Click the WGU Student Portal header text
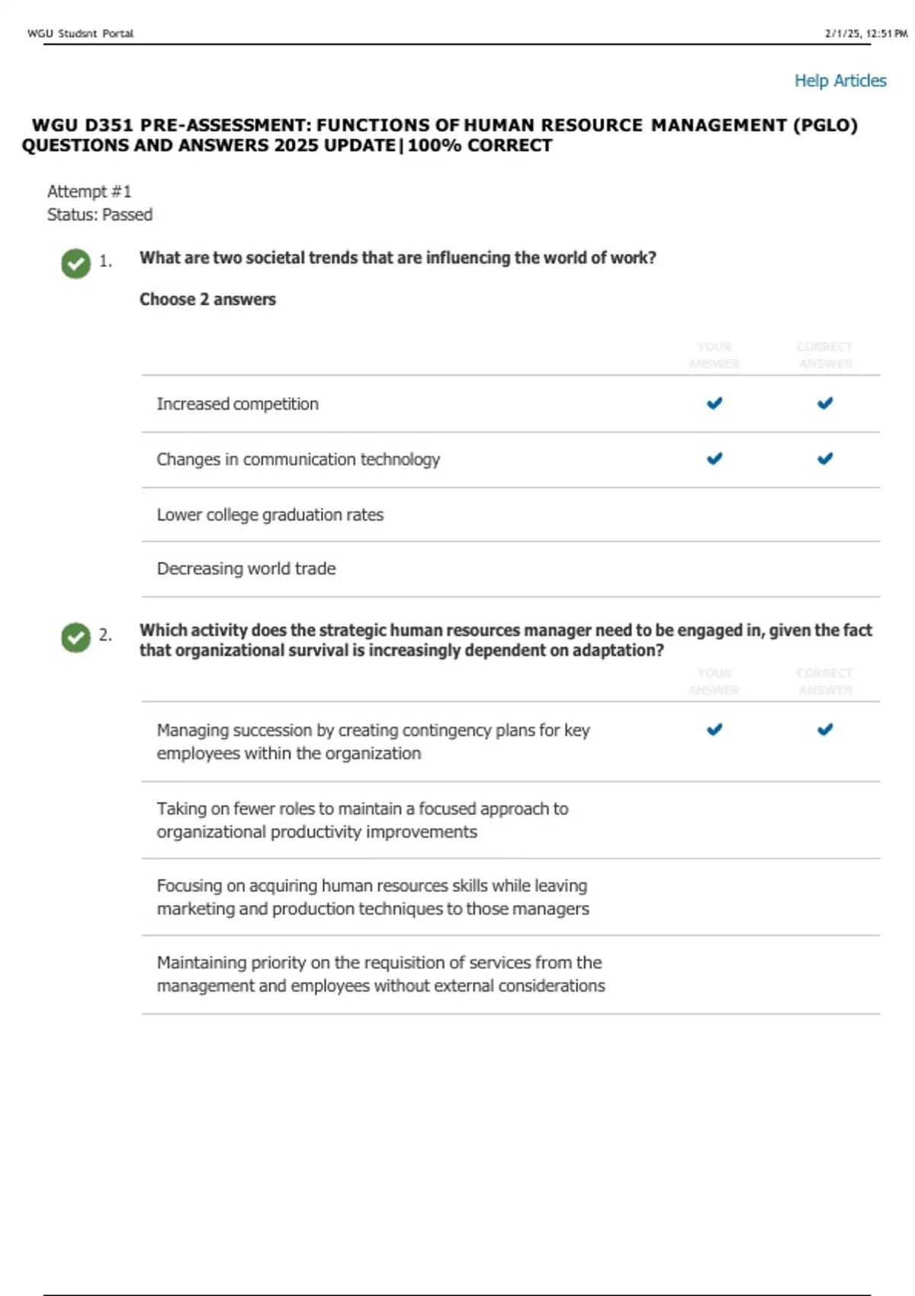 [80, 34]
